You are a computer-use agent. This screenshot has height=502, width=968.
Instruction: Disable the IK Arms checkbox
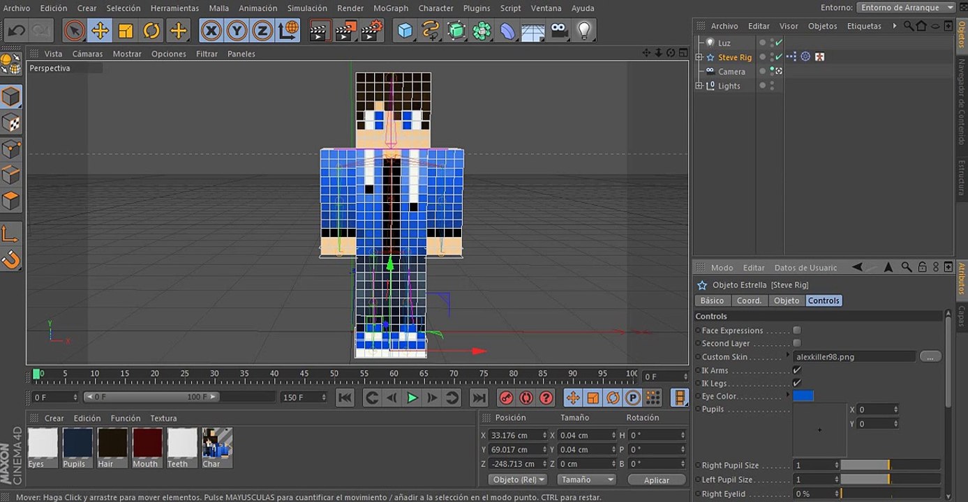click(797, 370)
